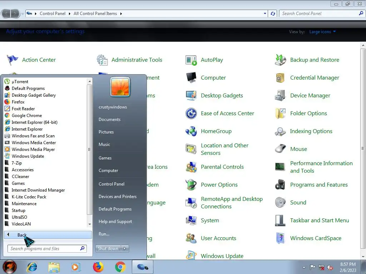This screenshot has width=366, height=274.
Task: Open Documents from the Start menu
Action: click(x=109, y=120)
